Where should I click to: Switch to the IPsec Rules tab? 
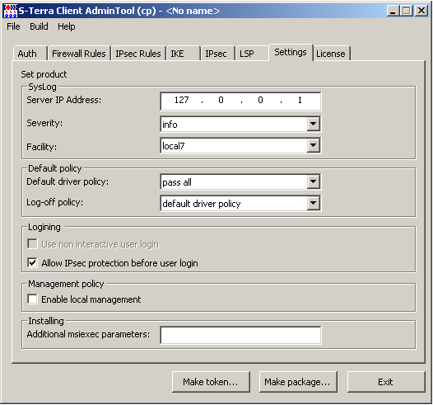tap(138, 54)
